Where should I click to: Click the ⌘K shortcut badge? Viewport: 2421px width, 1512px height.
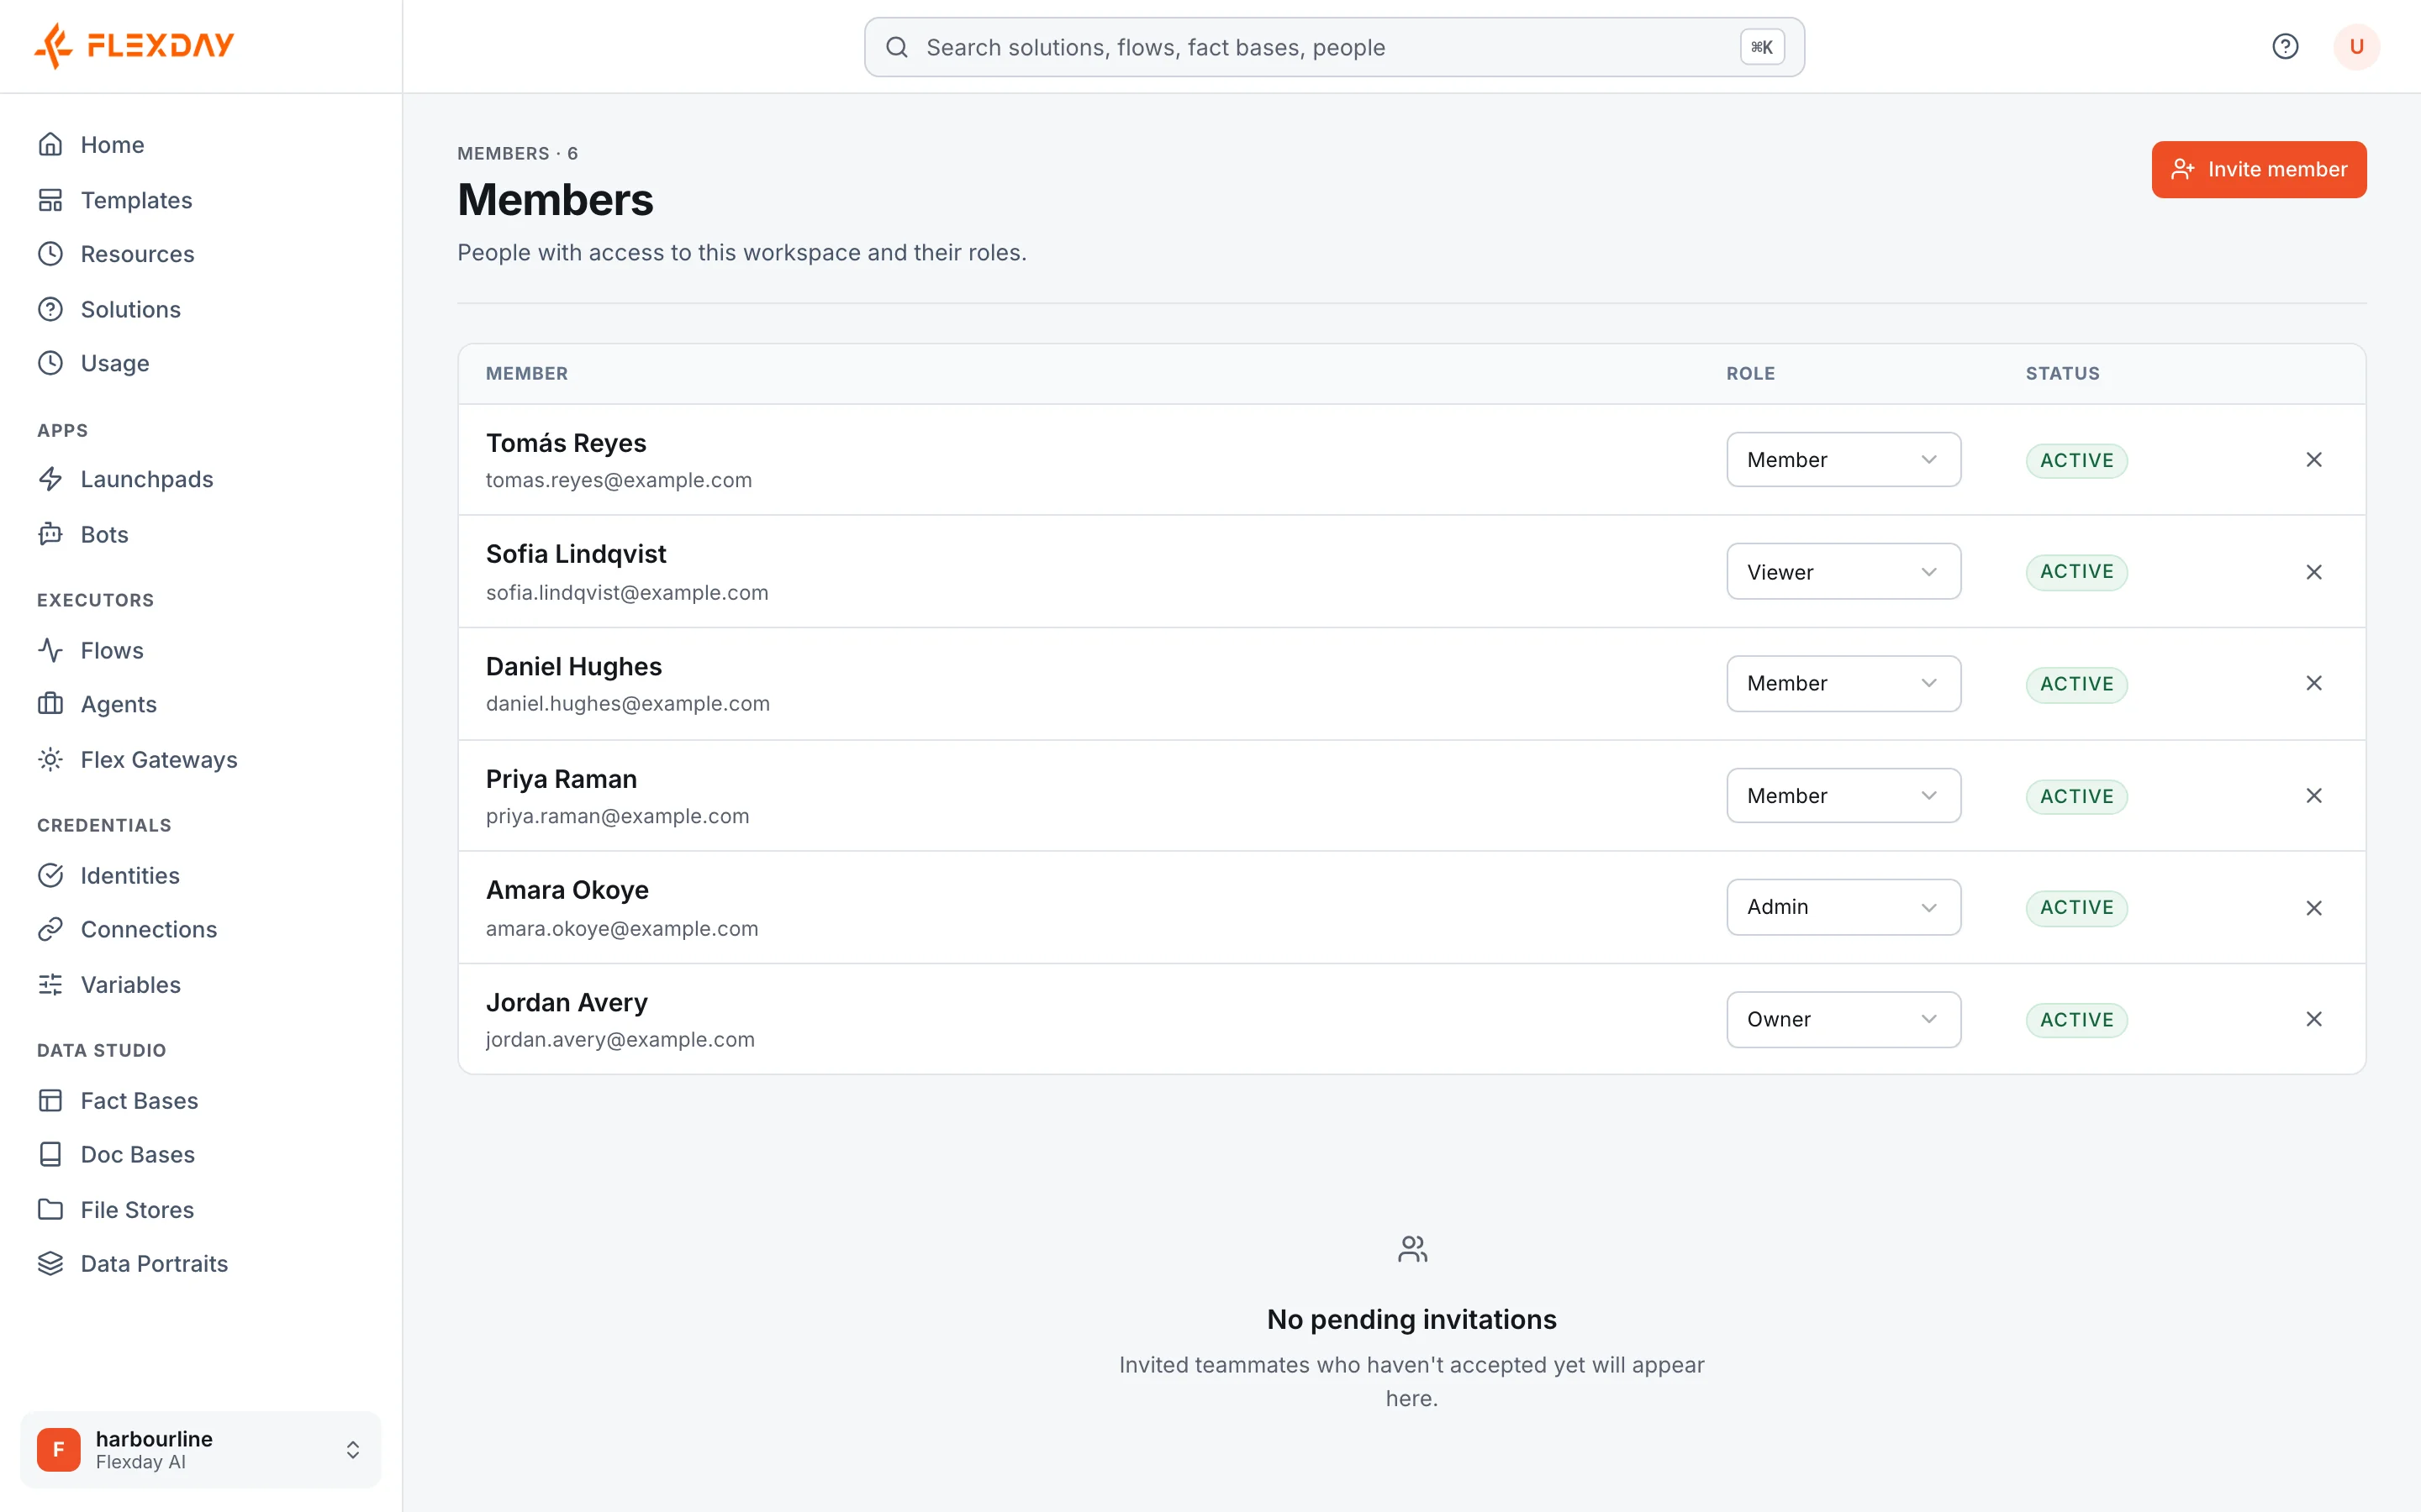point(1762,47)
